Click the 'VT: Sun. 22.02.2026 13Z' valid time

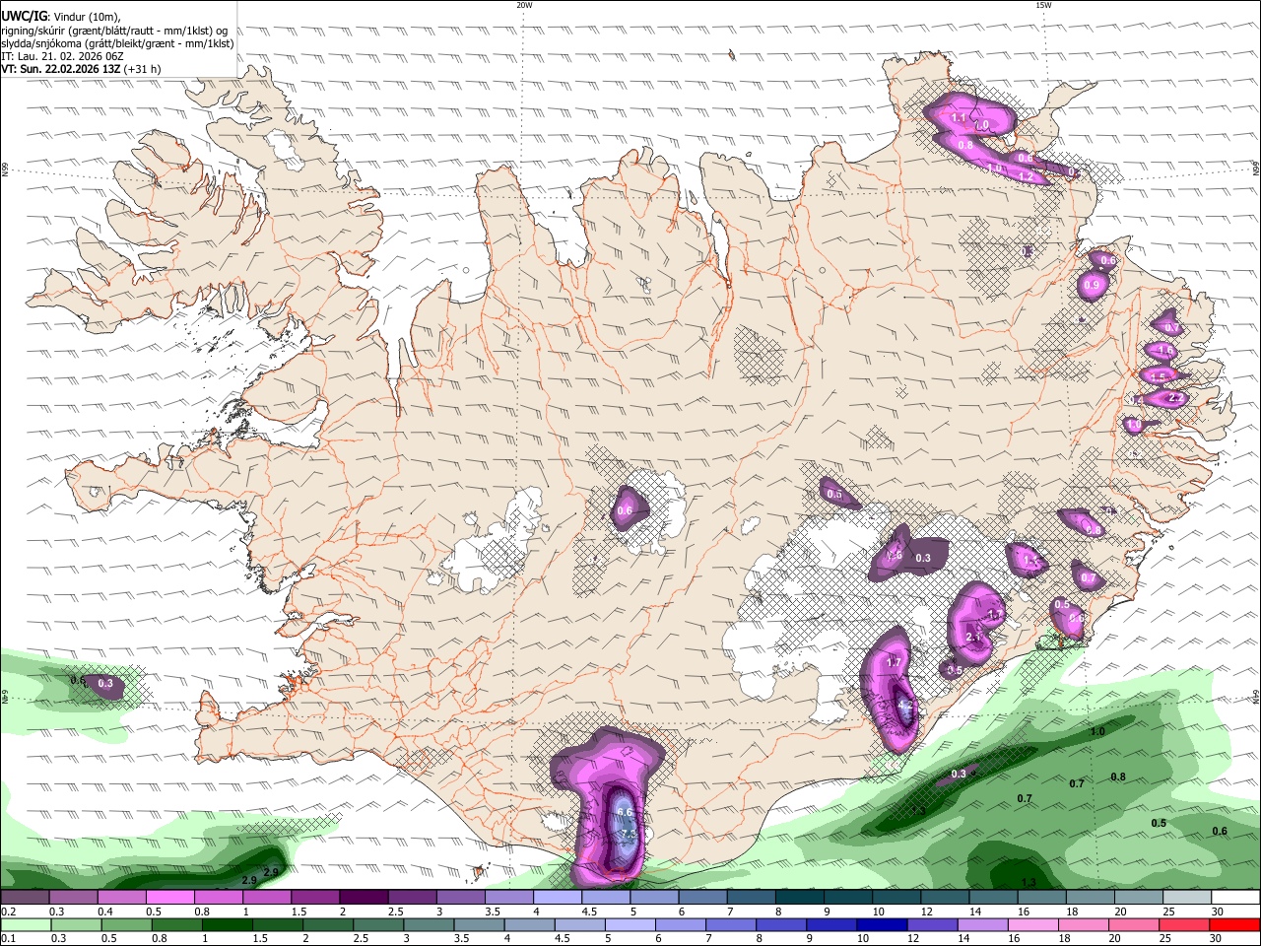coord(61,69)
